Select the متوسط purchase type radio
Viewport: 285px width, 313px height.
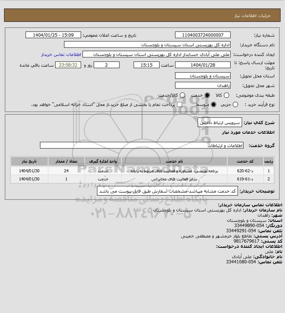[214, 104]
